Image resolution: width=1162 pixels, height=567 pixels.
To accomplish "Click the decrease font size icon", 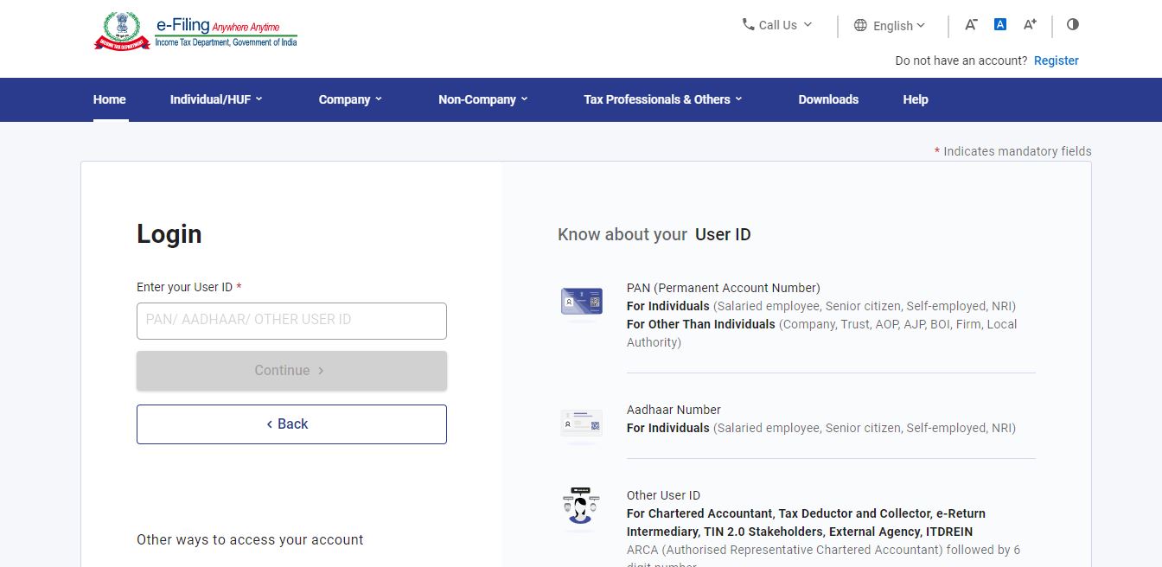I will pyautogui.click(x=971, y=25).
